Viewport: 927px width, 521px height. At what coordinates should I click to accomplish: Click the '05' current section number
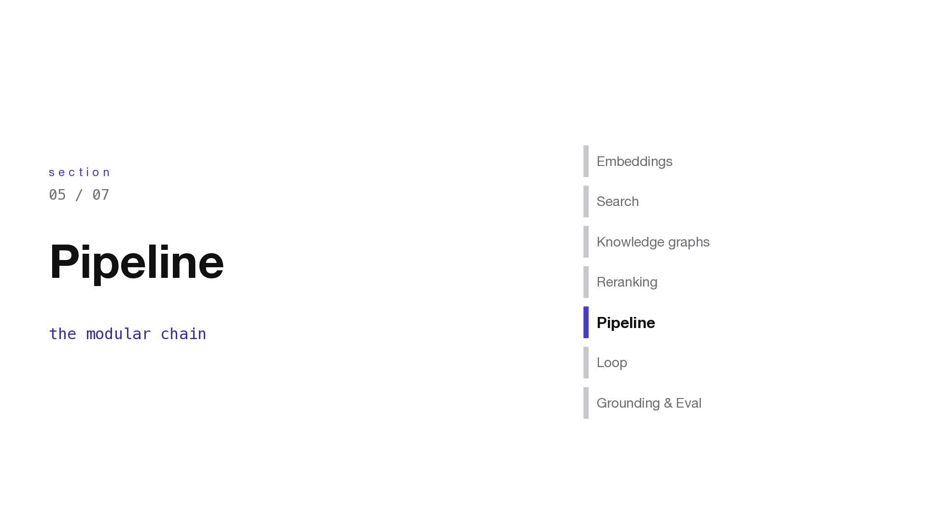click(57, 195)
